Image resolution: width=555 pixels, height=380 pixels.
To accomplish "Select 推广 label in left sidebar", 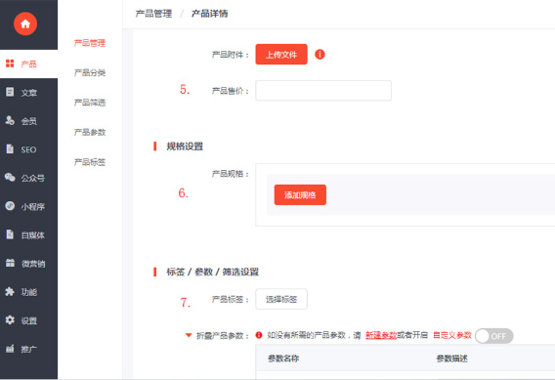I will [28, 349].
